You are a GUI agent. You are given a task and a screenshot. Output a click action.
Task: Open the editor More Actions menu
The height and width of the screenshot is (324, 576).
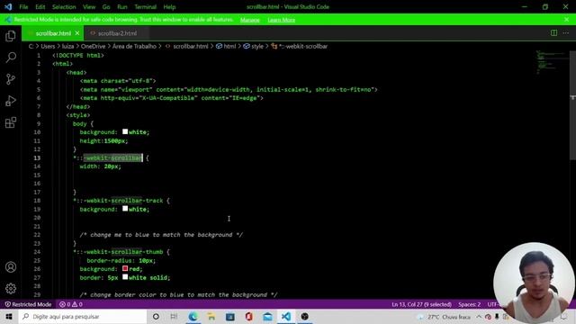pyautogui.click(x=566, y=33)
